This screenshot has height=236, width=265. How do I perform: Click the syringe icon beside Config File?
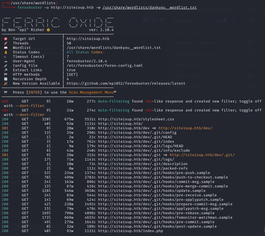point(6,66)
